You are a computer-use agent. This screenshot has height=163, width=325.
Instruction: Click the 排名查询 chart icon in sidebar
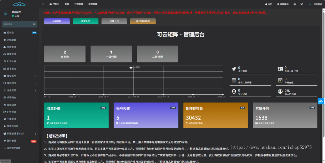[5, 69]
